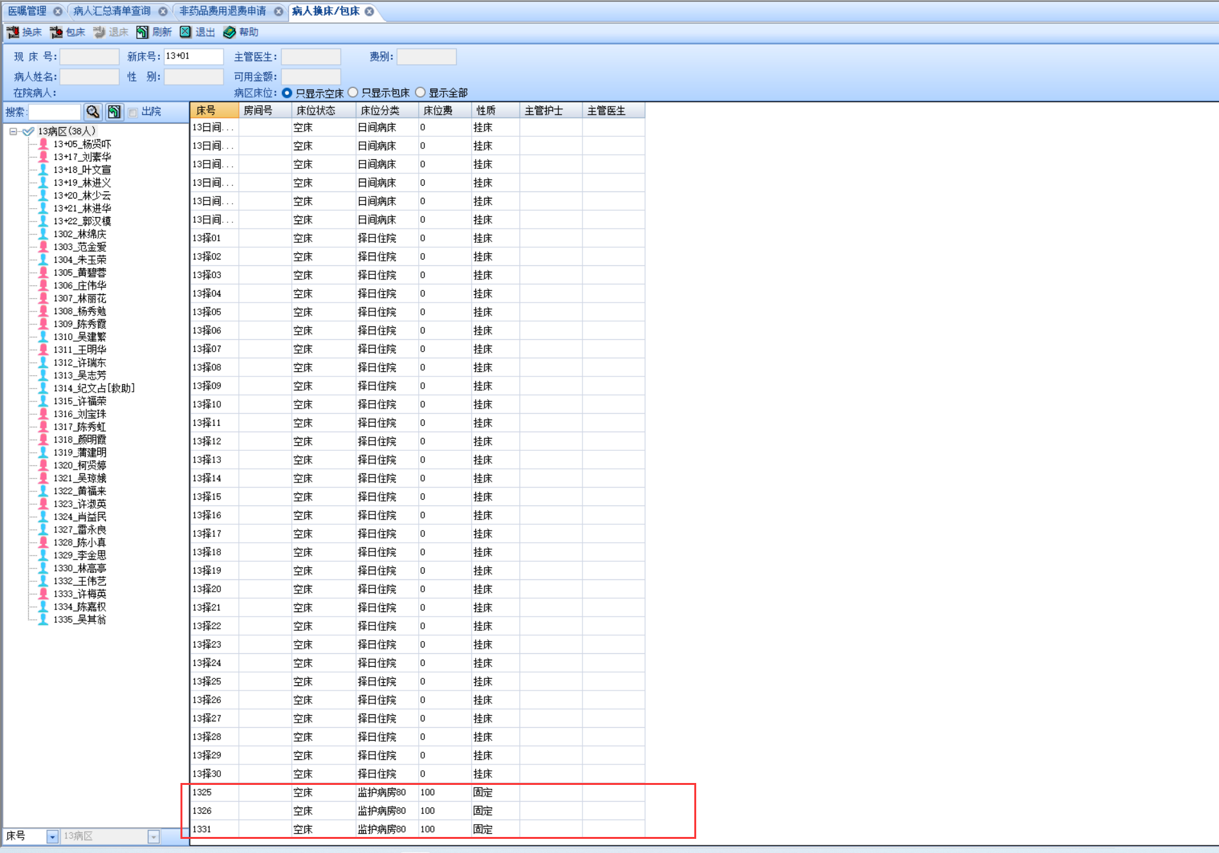Switch to the 病人换床/包床 tab

326,12
